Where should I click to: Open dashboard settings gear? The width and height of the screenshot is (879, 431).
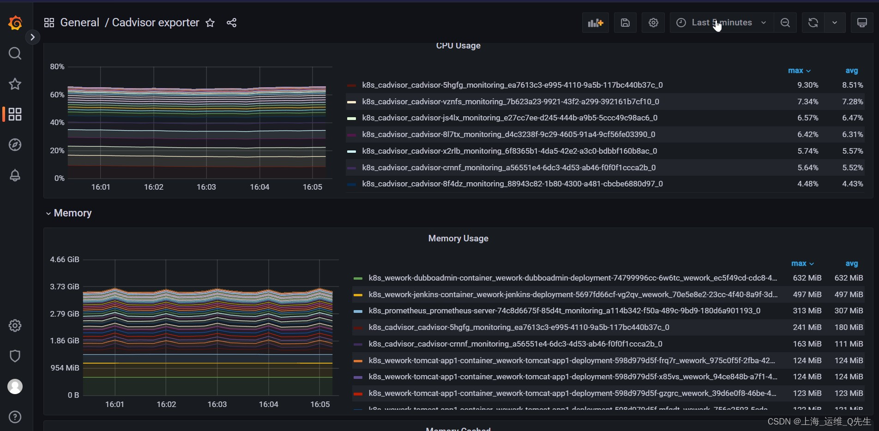click(x=653, y=23)
